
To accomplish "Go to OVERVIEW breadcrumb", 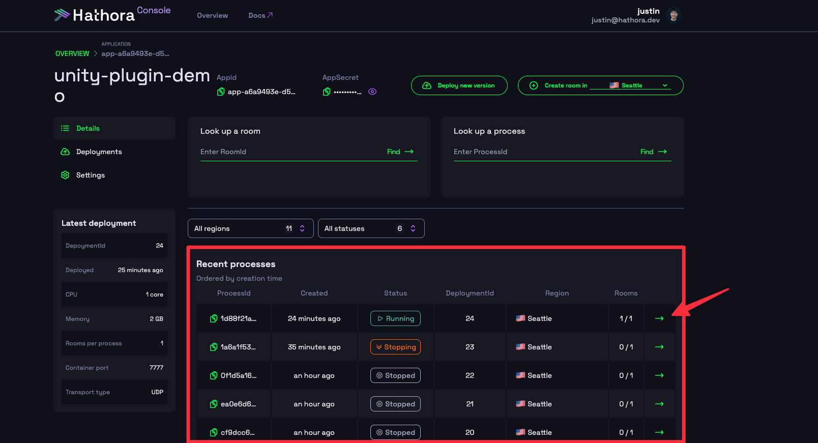I will click(72, 53).
